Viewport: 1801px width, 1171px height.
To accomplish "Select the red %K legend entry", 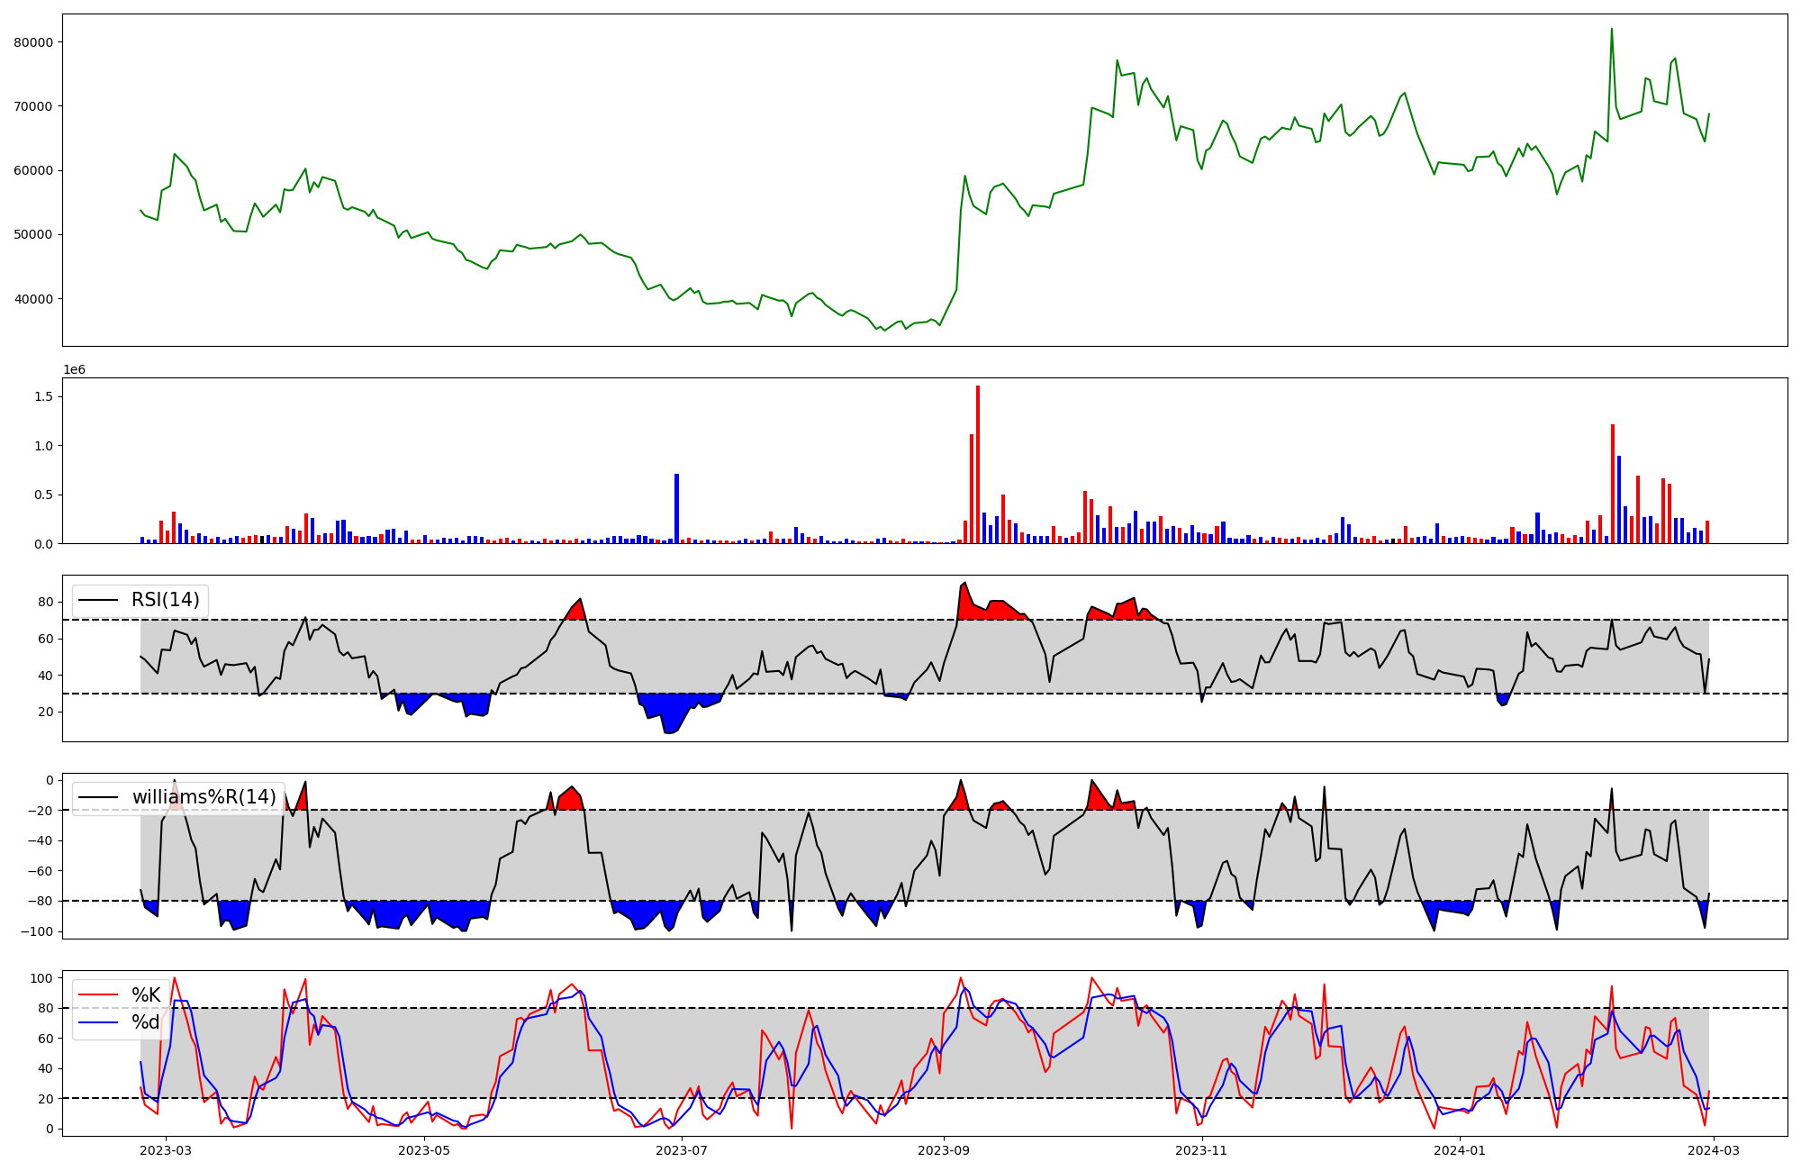I will (145, 994).
